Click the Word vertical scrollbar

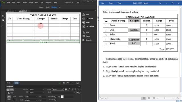coord(181,50)
